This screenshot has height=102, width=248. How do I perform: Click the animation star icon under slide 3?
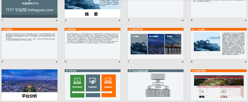coord(183,21)
